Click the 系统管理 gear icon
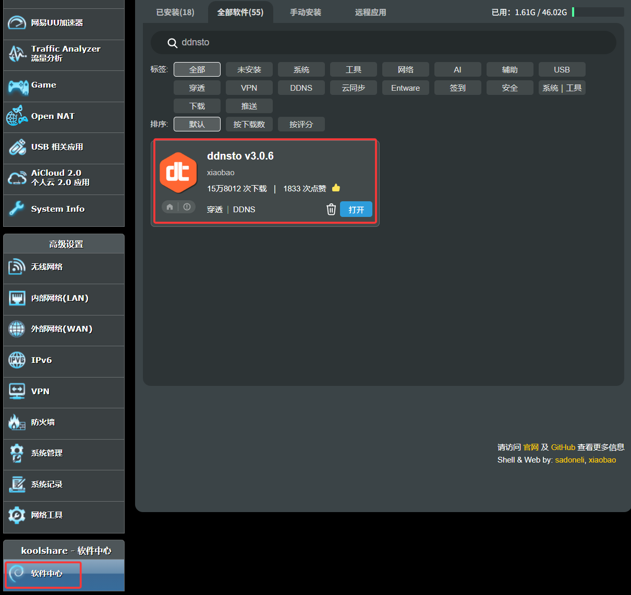The width and height of the screenshot is (631, 595). [17, 453]
